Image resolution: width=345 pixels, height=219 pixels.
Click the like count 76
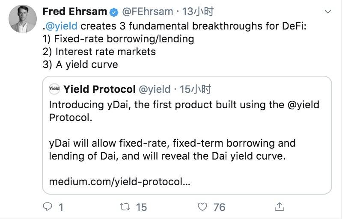click(x=219, y=207)
